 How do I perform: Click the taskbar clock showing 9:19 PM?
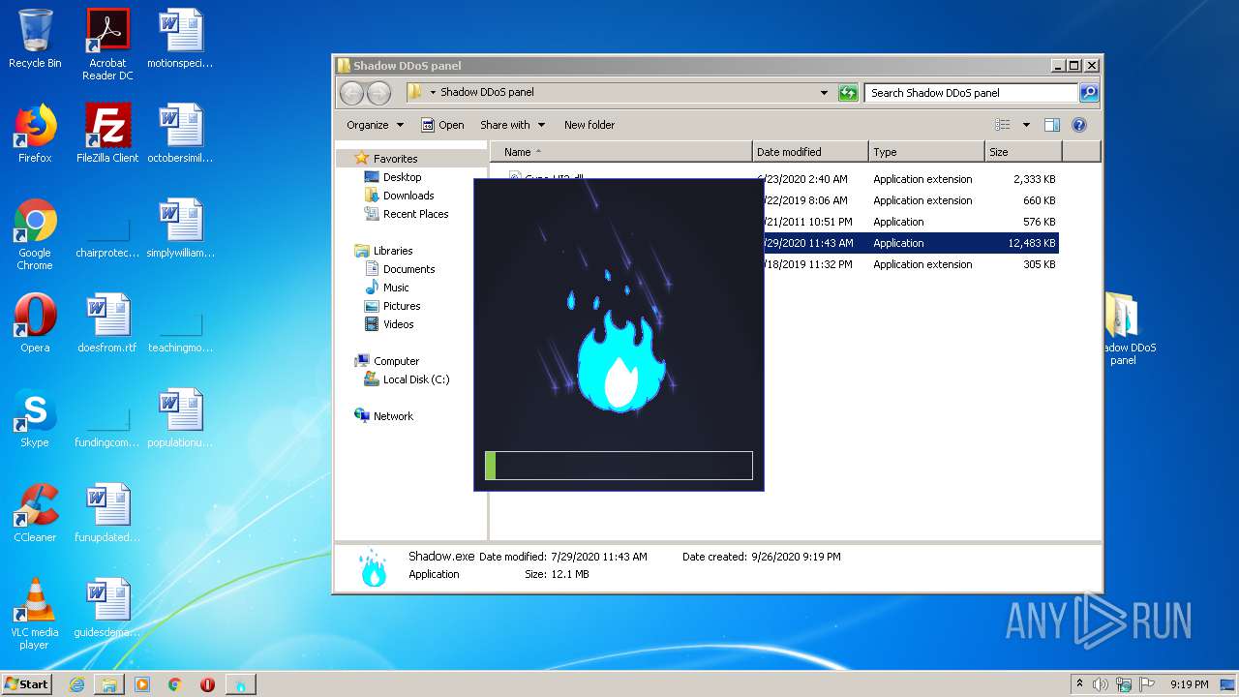pyautogui.click(x=1189, y=684)
